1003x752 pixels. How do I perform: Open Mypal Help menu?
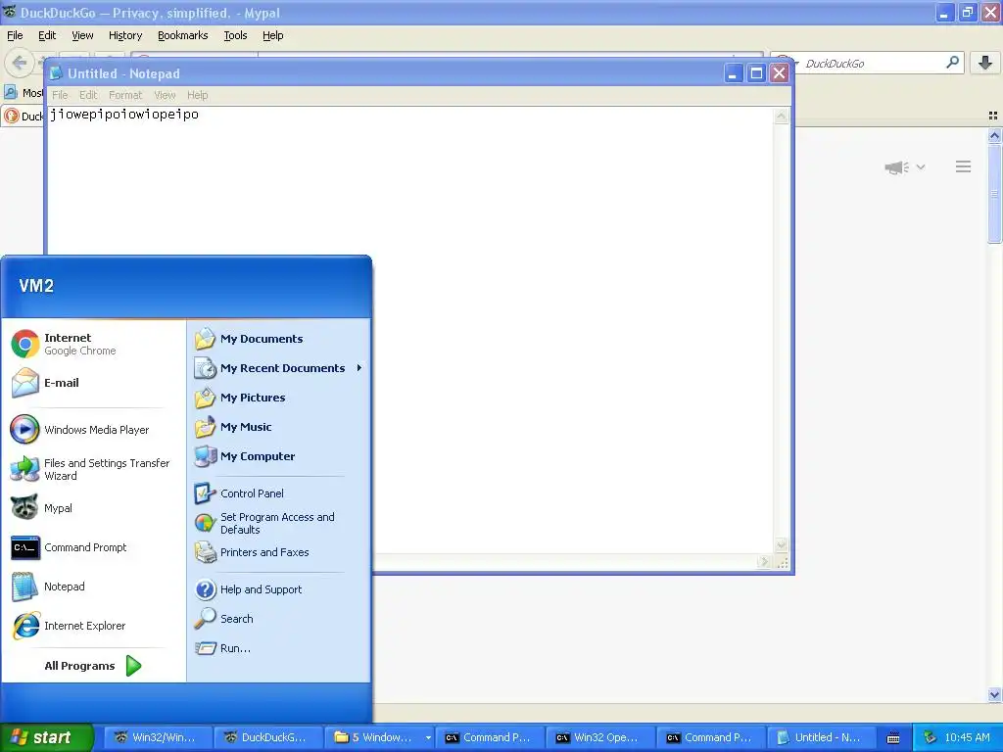pos(273,35)
